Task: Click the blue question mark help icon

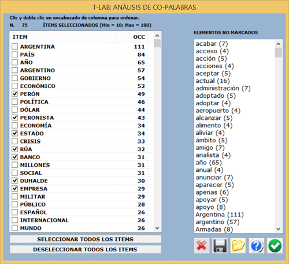Action: pyautogui.click(x=257, y=245)
